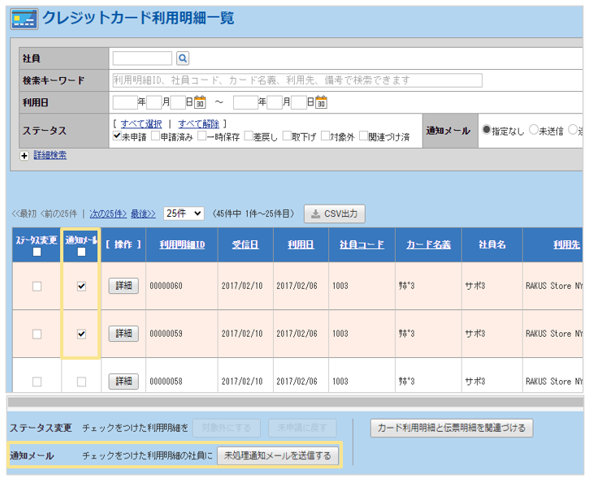Click 次の25件 pagination link

pos(107,214)
